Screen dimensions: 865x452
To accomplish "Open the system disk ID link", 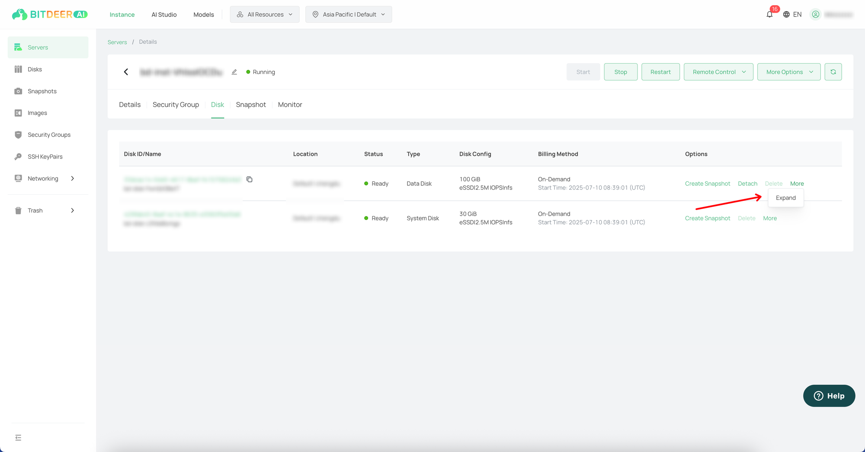I will pos(182,214).
